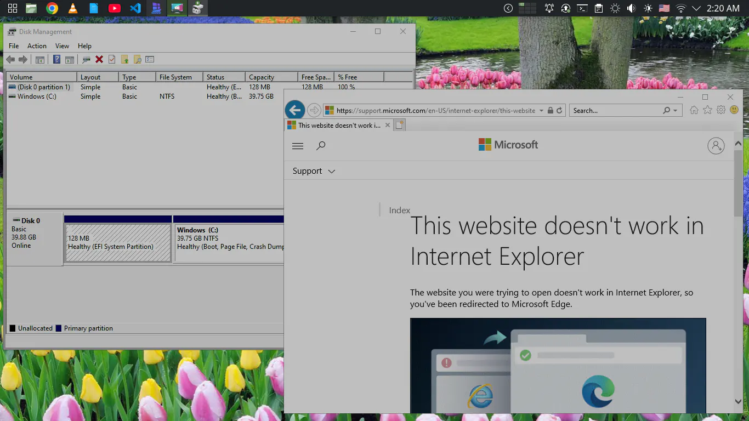Image resolution: width=749 pixels, height=421 pixels.
Task: Open the Internet Explorer Tools gear
Action: (721, 110)
